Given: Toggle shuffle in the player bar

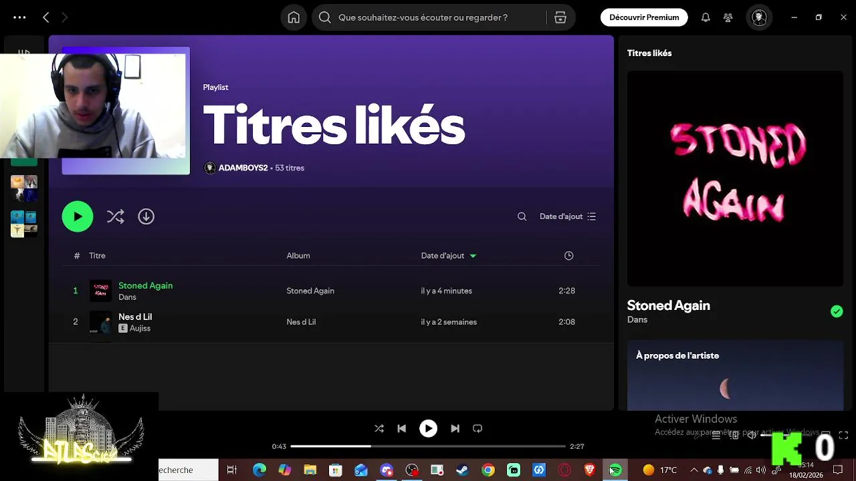Looking at the screenshot, I should point(379,428).
